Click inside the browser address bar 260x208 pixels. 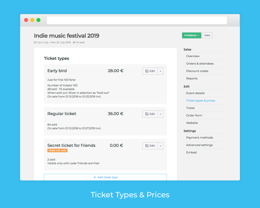tap(136, 20)
